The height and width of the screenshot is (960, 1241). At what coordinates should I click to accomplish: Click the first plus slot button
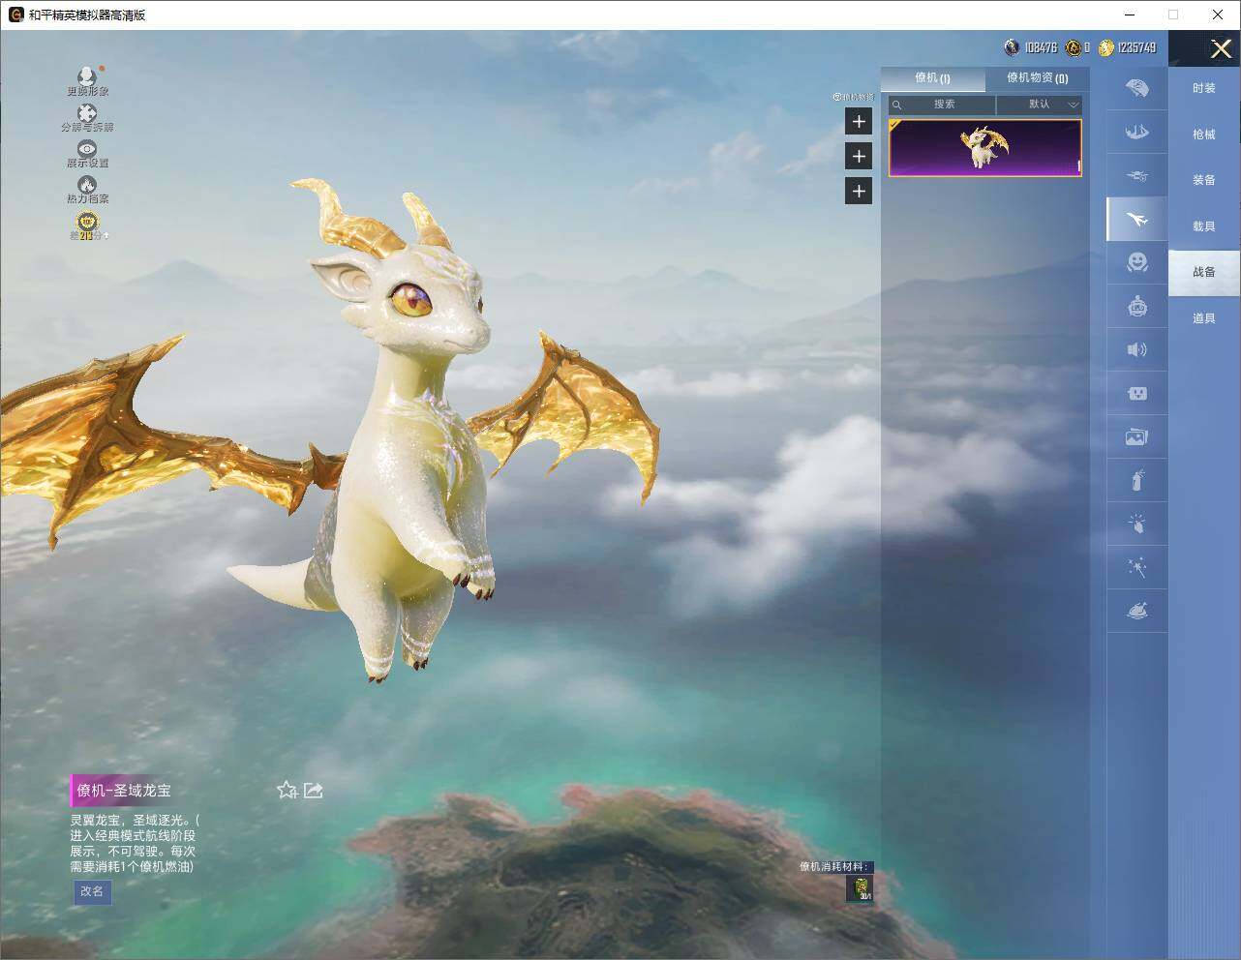pos(859,121)
